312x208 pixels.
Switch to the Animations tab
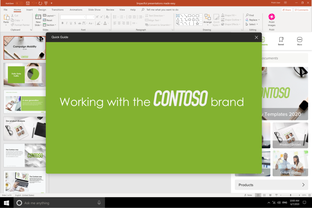pyautogui.click(x=76, y=9)
